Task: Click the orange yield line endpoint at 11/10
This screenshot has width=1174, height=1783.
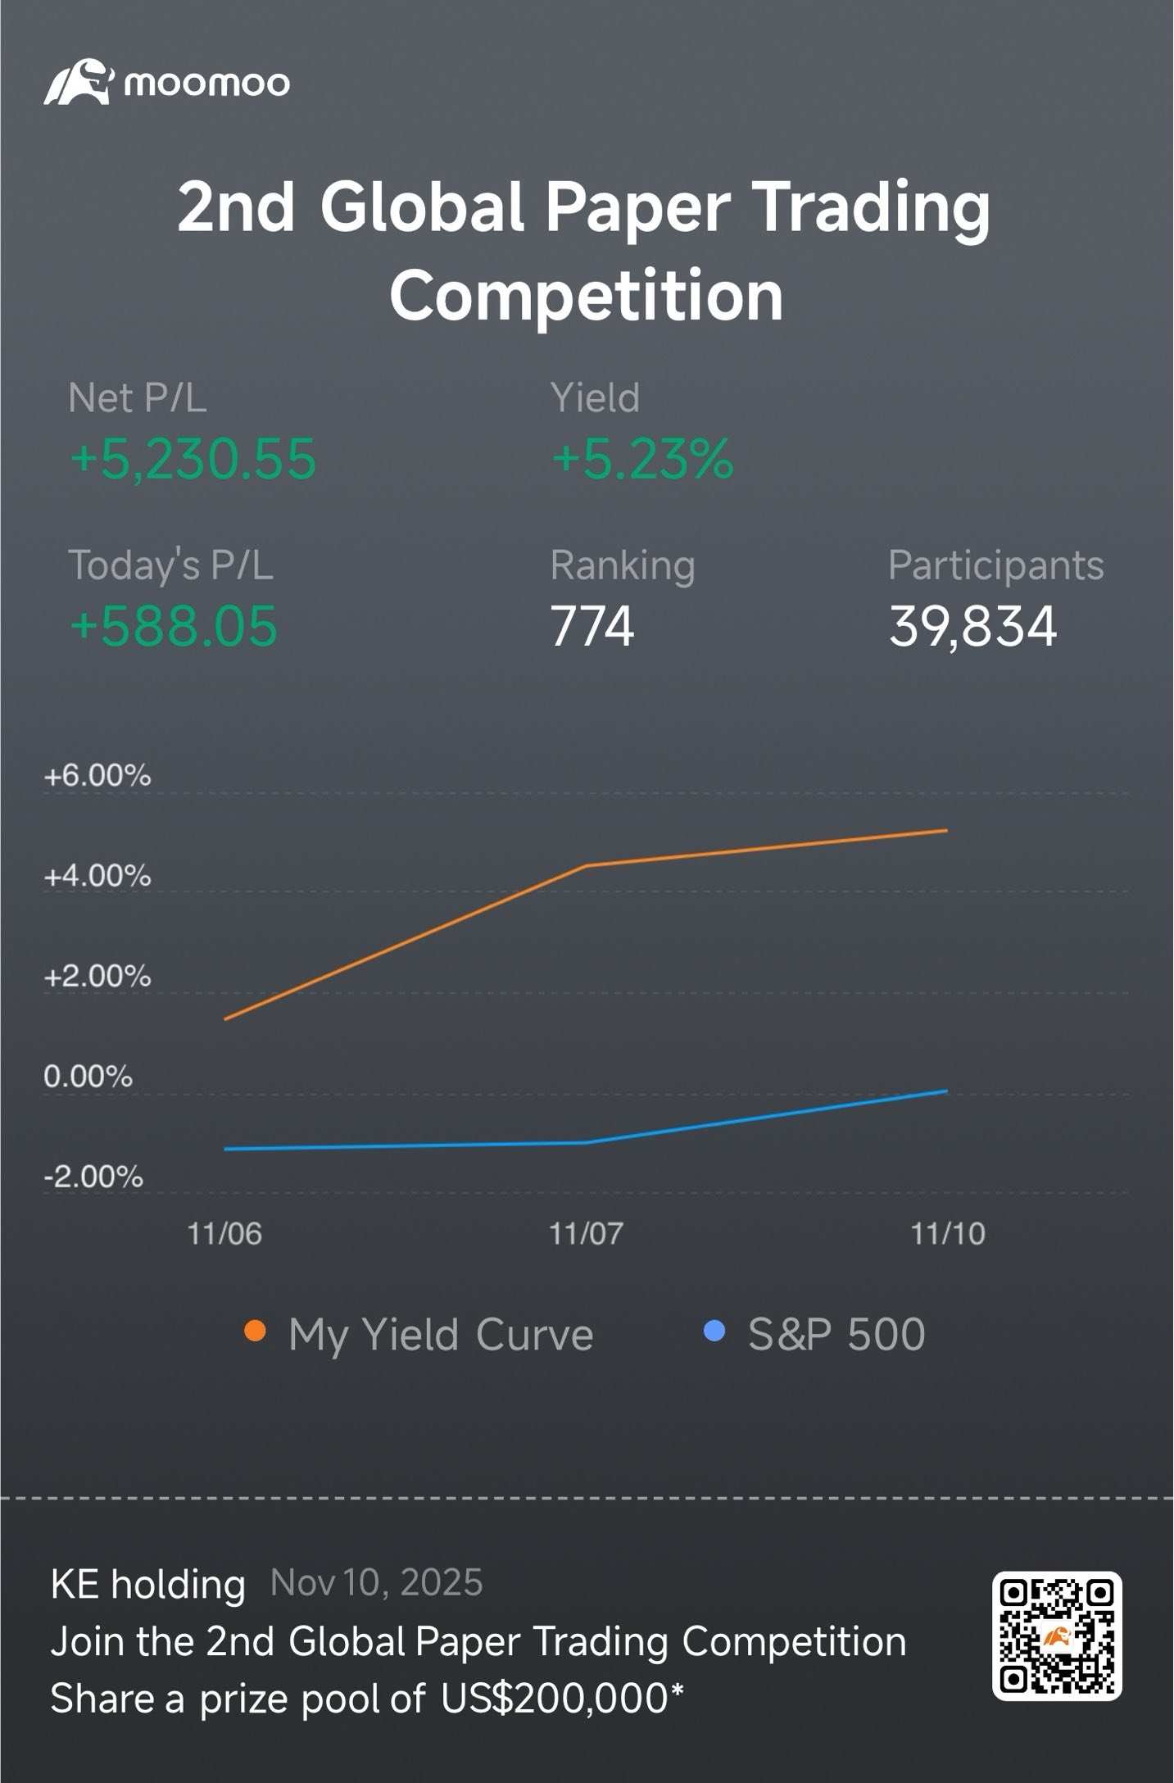Action: point(946,831)
